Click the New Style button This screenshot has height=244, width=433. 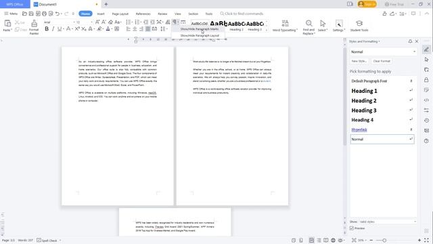click(359, 61)
